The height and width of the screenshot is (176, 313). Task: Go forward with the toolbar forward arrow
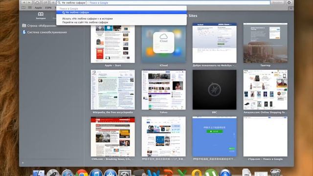[29, 2]
